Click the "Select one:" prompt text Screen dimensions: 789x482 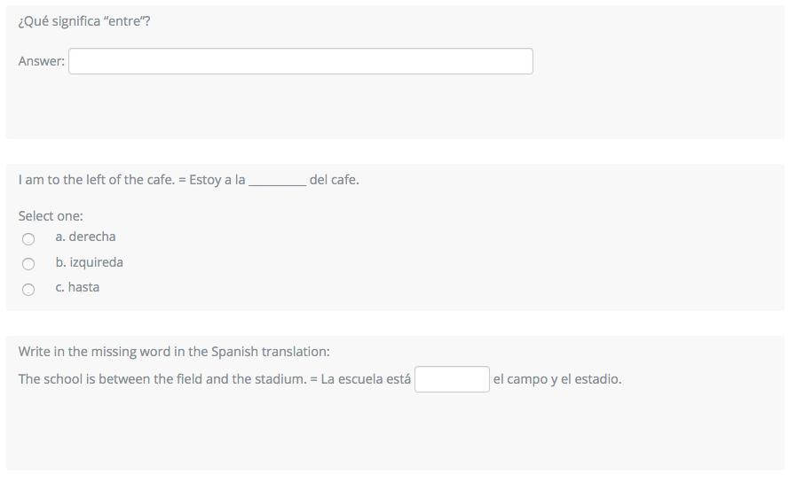pos(51,216)
